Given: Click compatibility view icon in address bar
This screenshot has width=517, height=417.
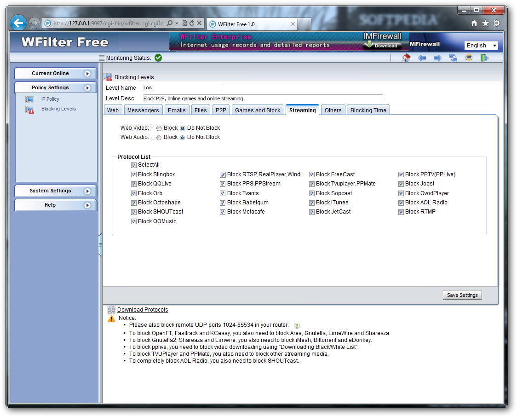Looking at the screenshot, I should click(184, 23).
